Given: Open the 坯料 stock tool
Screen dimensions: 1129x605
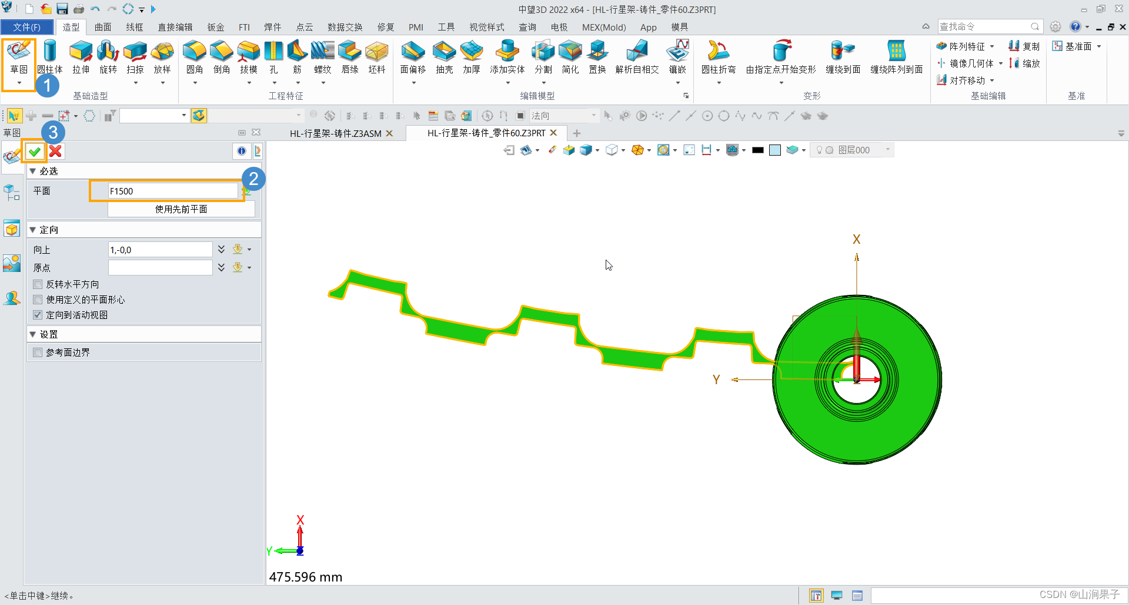Looking at the screenshot, I should click(377, 58).
